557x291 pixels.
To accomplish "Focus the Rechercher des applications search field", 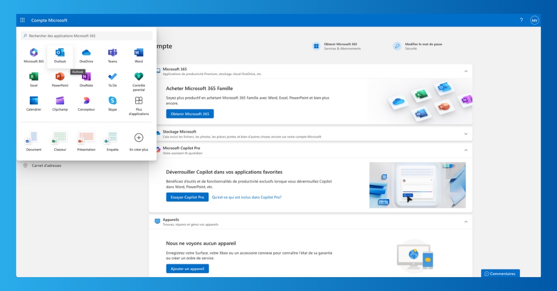I will click(87, 36).
